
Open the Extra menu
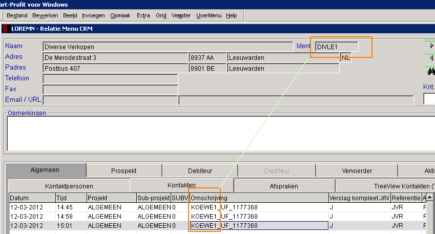[x=143, y=15]
